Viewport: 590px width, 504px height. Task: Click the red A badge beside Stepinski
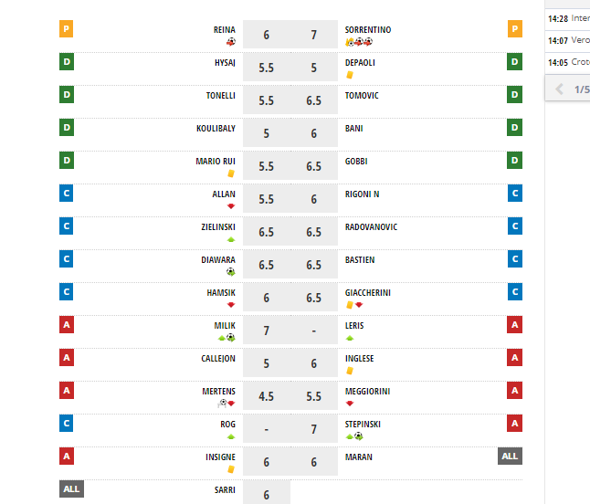coord(515,424)
